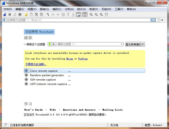Find a packet magnifier icon
This screenshot has height=129, width=169.
pos(48,15)
